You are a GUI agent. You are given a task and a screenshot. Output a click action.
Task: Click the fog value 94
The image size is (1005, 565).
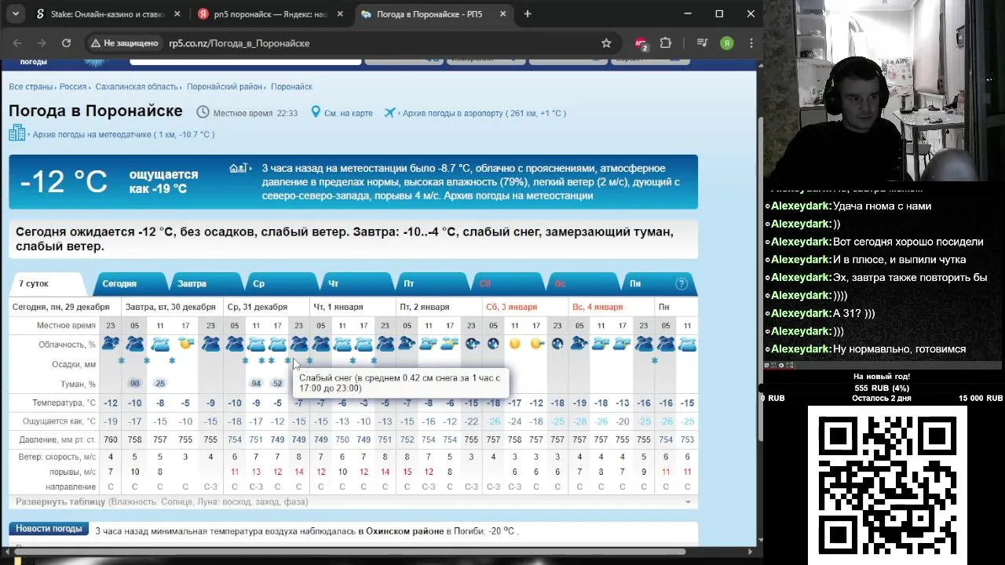pos(256,383)
